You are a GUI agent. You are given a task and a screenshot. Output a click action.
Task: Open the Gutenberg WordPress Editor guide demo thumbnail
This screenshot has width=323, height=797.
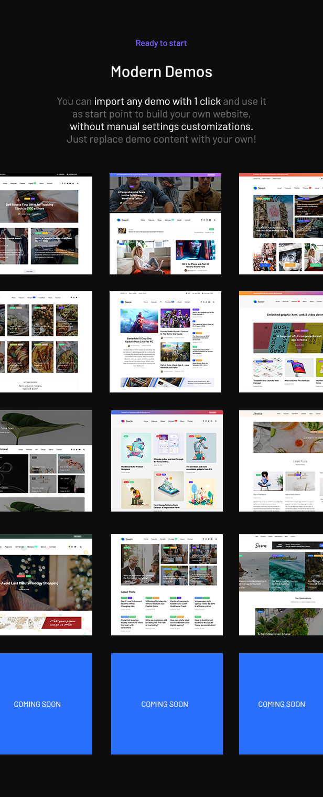click(165, 224)
